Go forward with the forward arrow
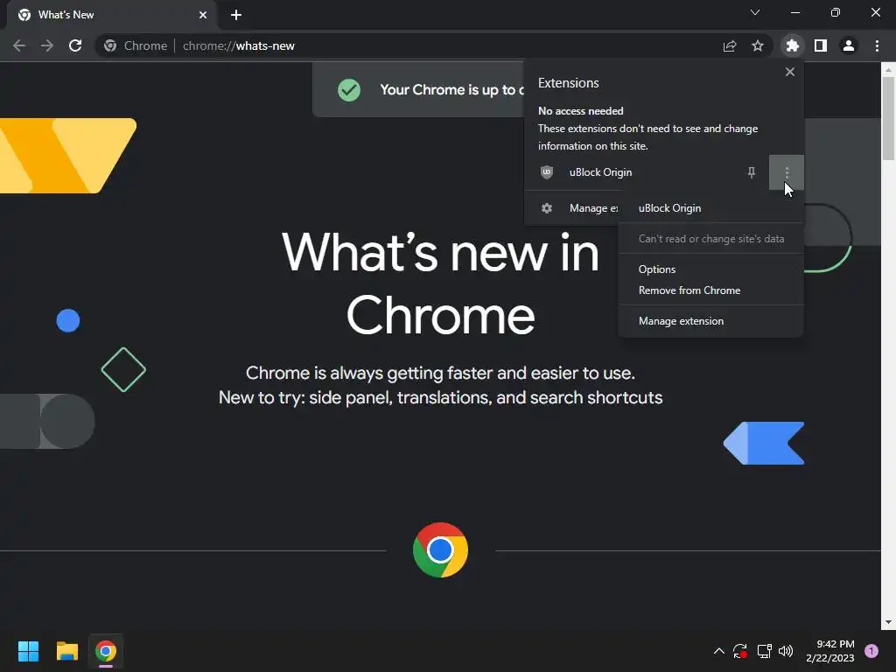Viewport: 896px width, 672px height. click(47, 45)
